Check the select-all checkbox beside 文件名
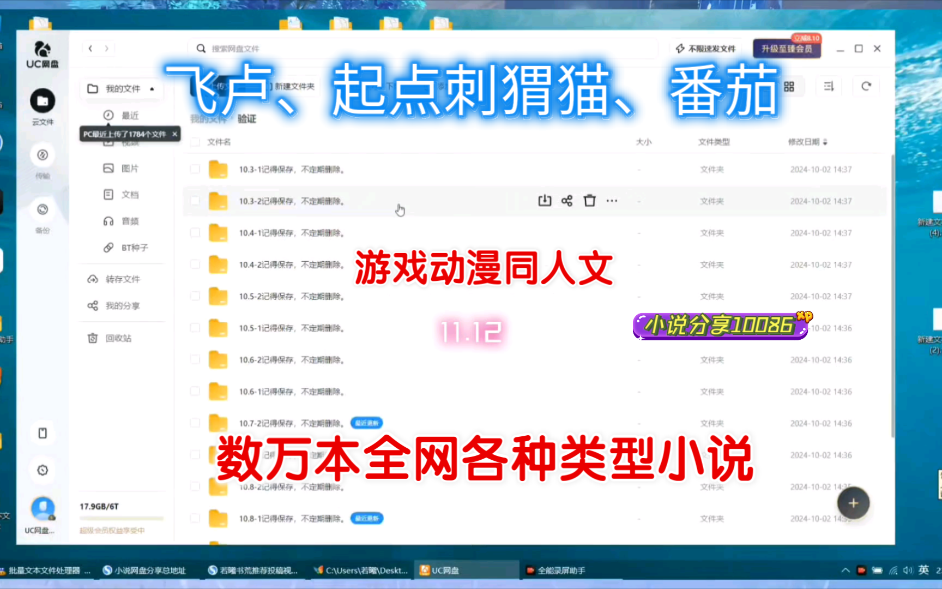 [195, 142]
